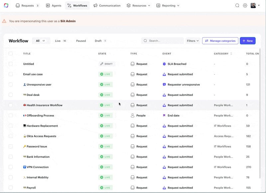Select the Hardware Replacement row checkbox
Image resolution: width=266 pixels, height=193 pixels.
[11, 126]
